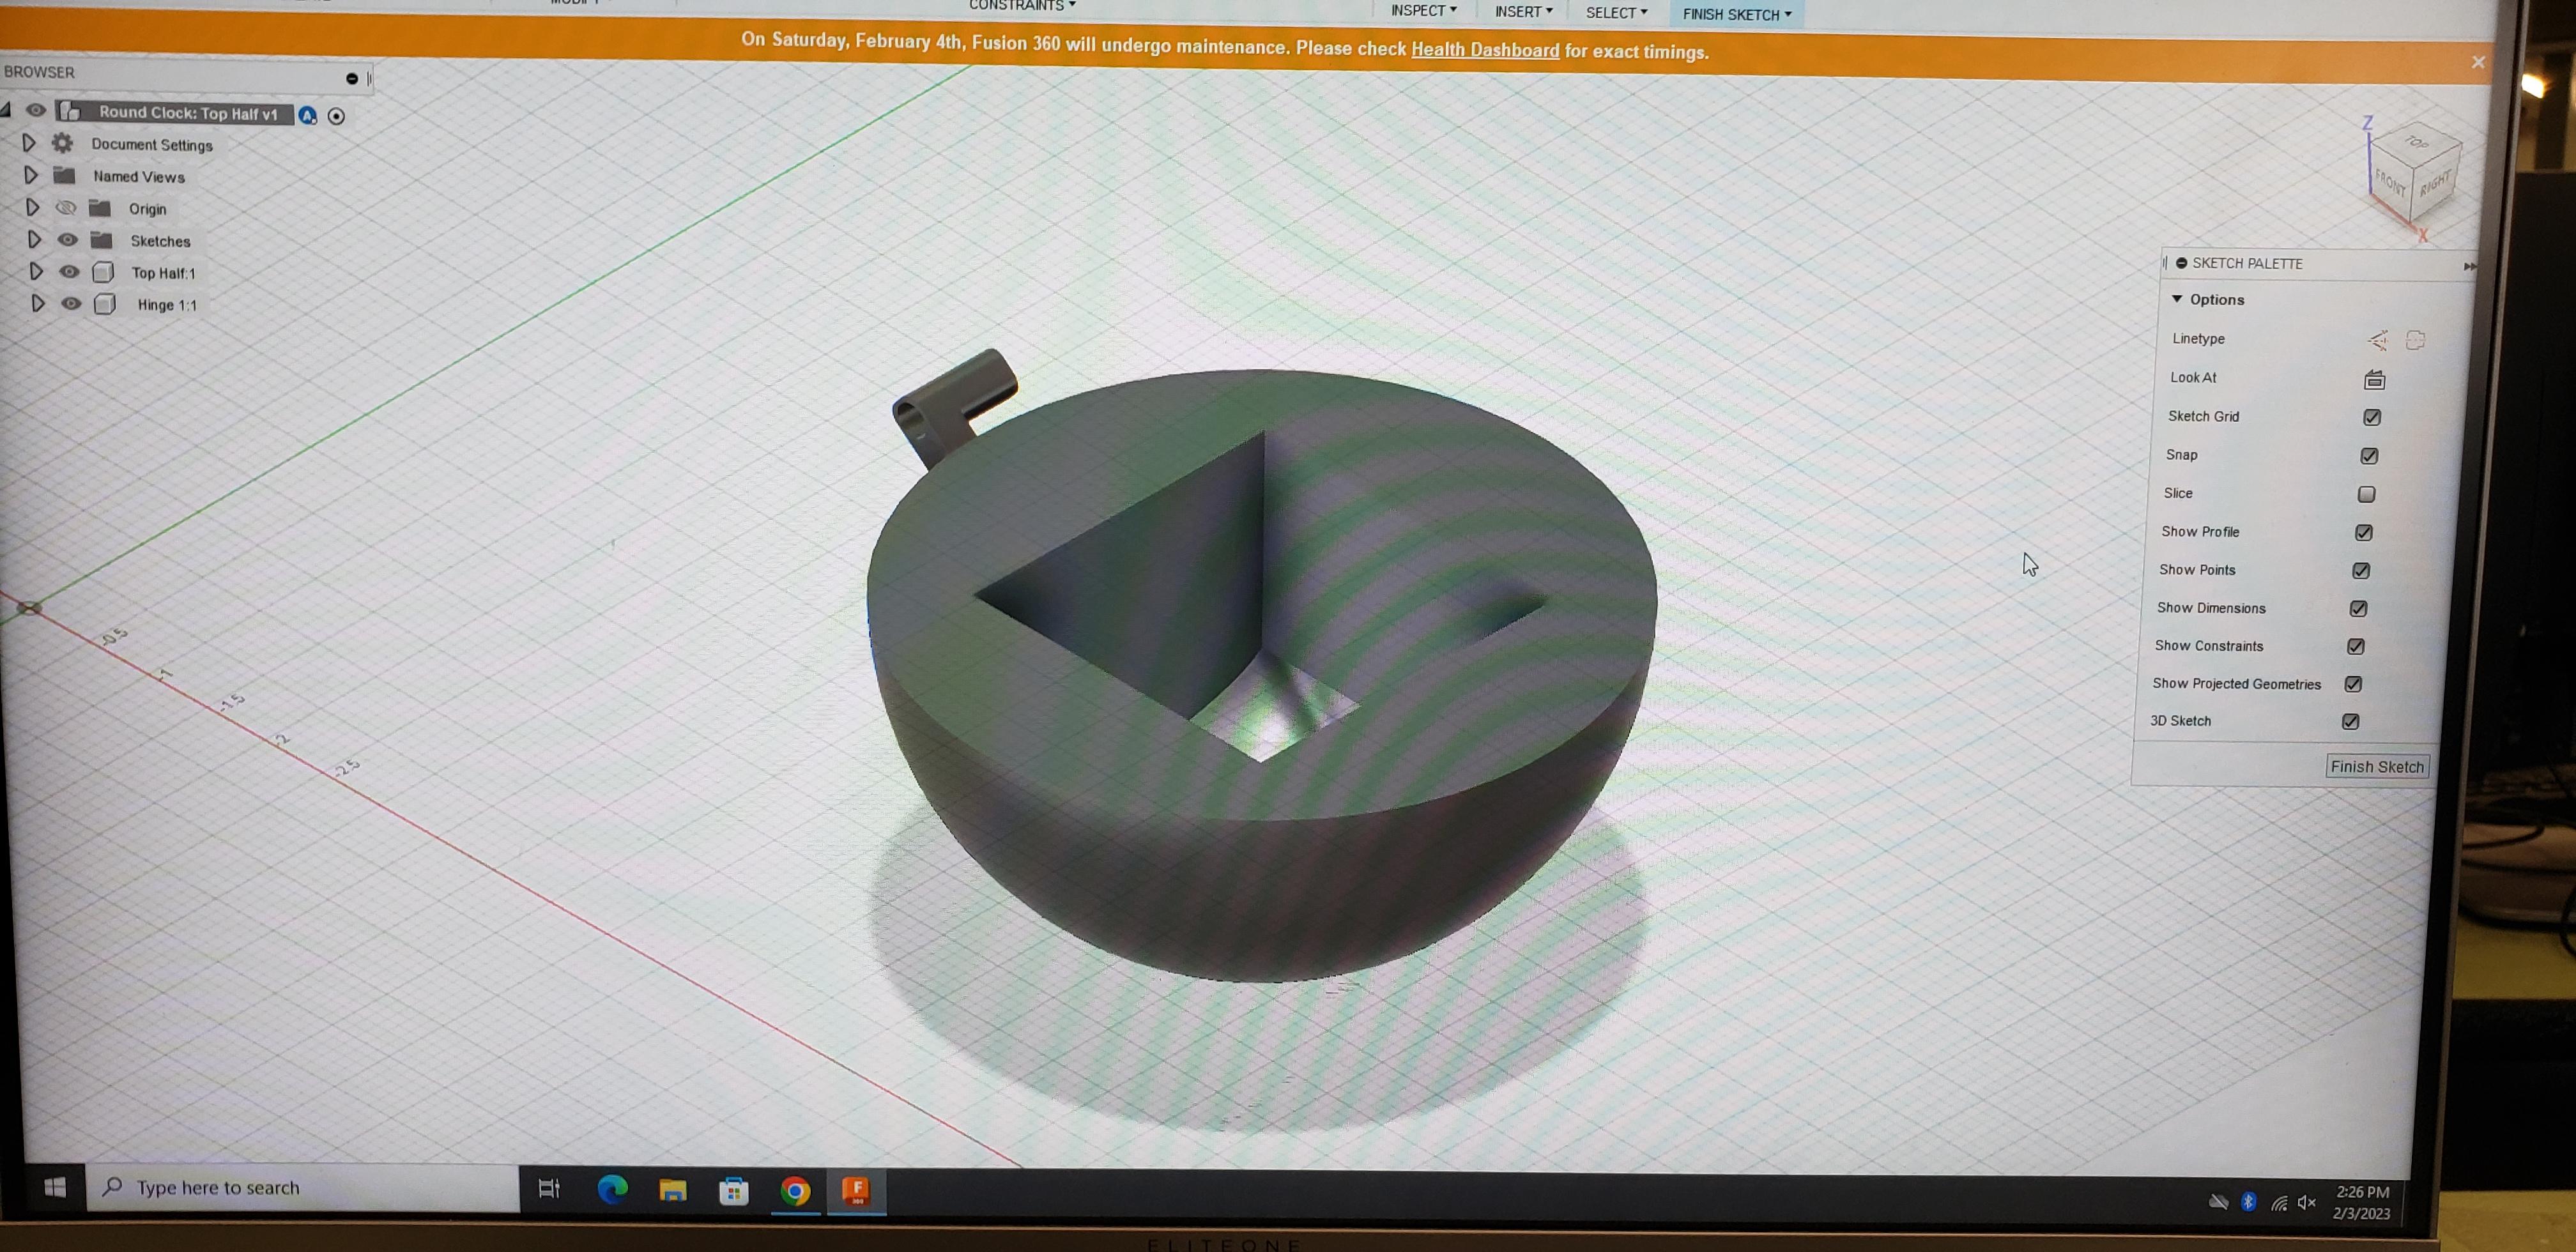
Task: Open Fusion 360 from the taskbar
Action: [856, 1189]
